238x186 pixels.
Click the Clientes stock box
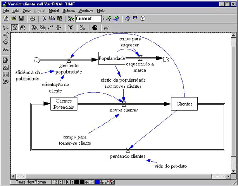[x=184, y=104]
